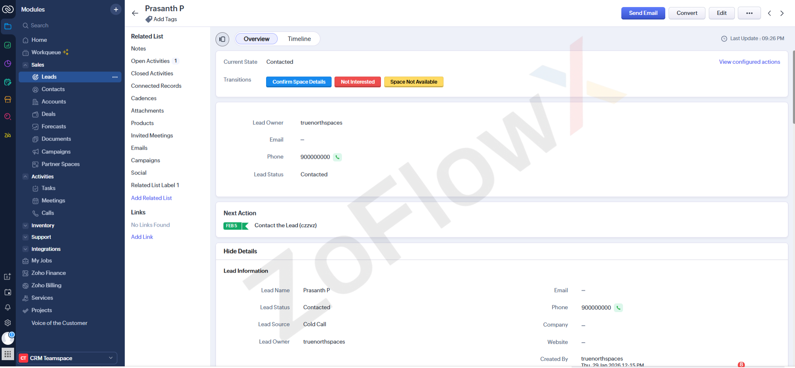Click the green phone icon beside Phone number
This screenshot has width=795, height=368.
(x=337, y=157)
